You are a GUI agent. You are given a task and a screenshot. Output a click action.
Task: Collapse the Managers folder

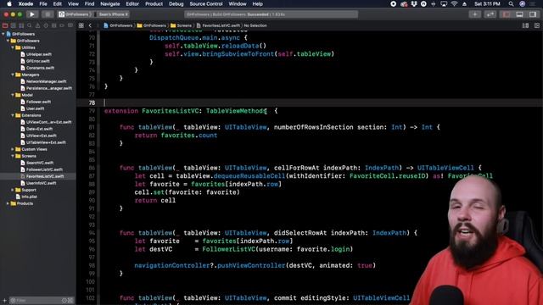tap(13, 75)
